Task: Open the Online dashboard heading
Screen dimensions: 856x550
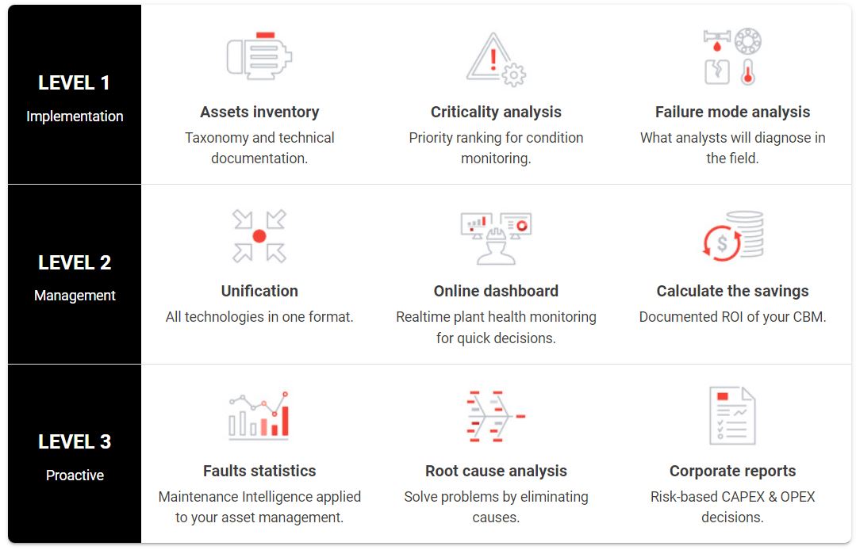Action: tap(496, 291)
